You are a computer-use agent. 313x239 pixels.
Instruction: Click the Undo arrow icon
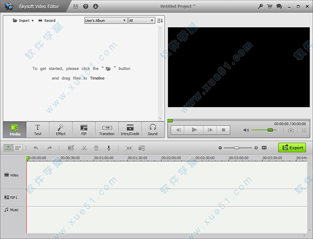(36, 148)
